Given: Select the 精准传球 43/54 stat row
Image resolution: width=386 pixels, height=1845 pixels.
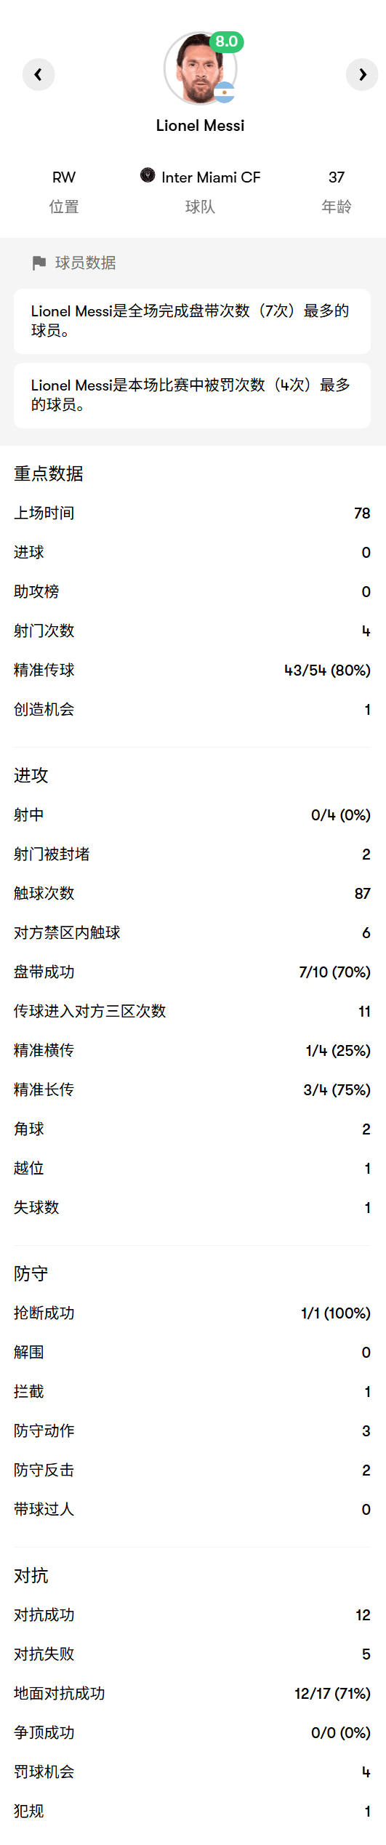Looking at the screenshot, I should pyautogui.click(x=193, y=671).
